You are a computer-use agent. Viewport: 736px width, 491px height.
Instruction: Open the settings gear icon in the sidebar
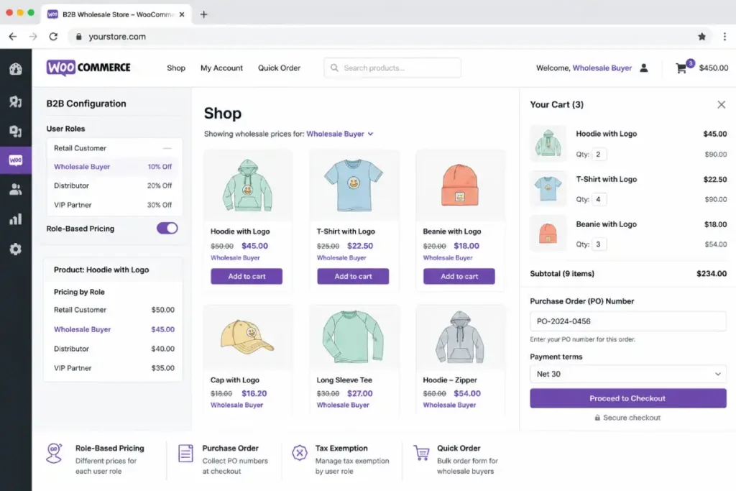[x=16, y=249]
